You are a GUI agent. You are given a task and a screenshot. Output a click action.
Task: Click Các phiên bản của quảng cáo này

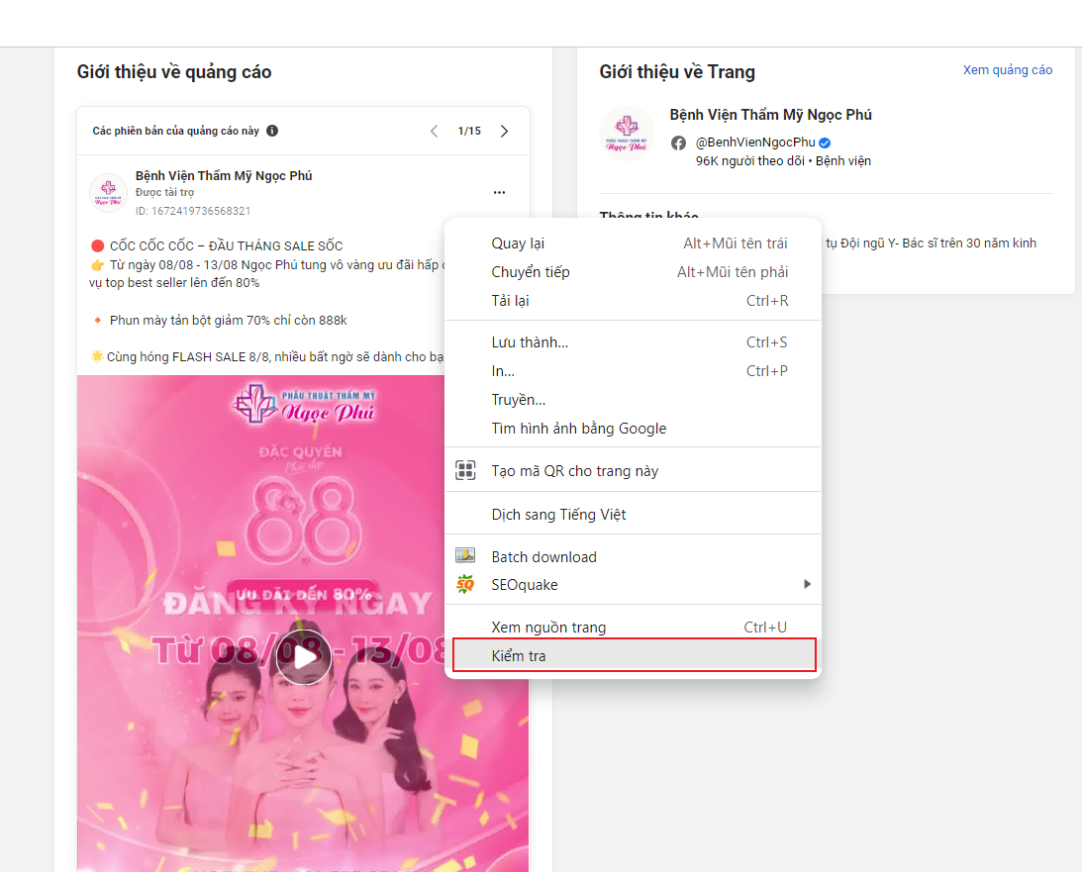[x=176, y=131]
